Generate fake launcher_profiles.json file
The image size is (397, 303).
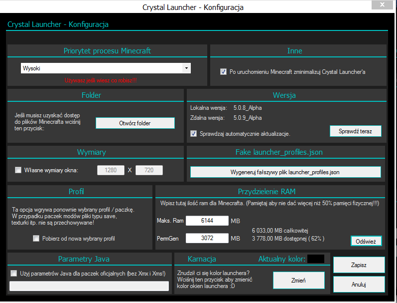point(285,172)
